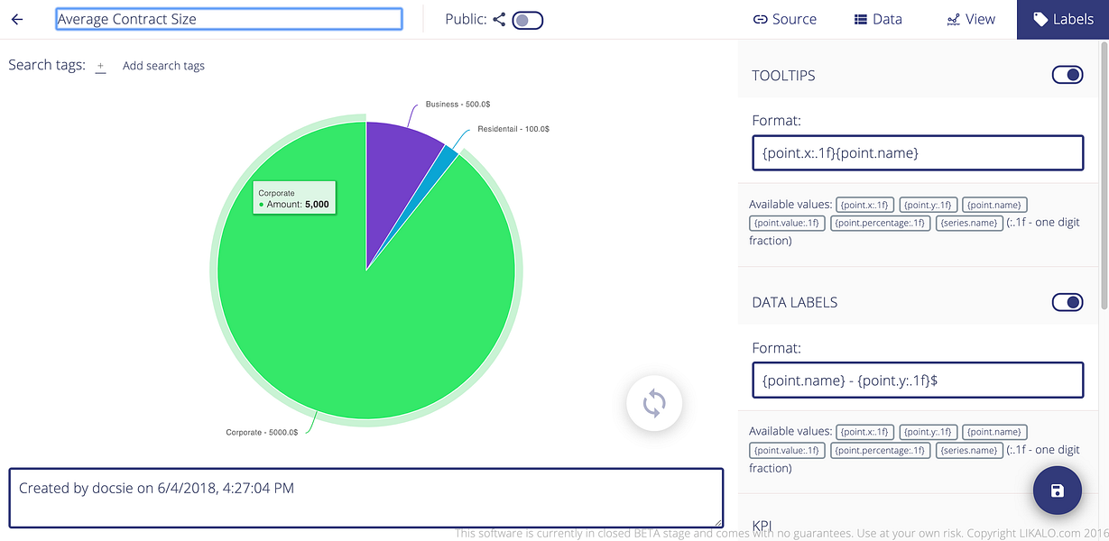Click the back arrow icon
Screen dimensions: 1109x541
(x=17, y=19)
